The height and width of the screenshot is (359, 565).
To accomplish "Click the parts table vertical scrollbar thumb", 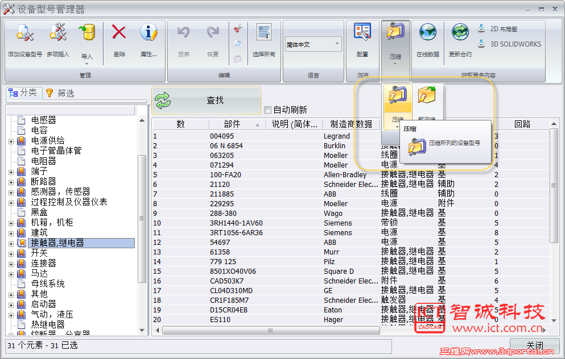I will tap(554, 186).
